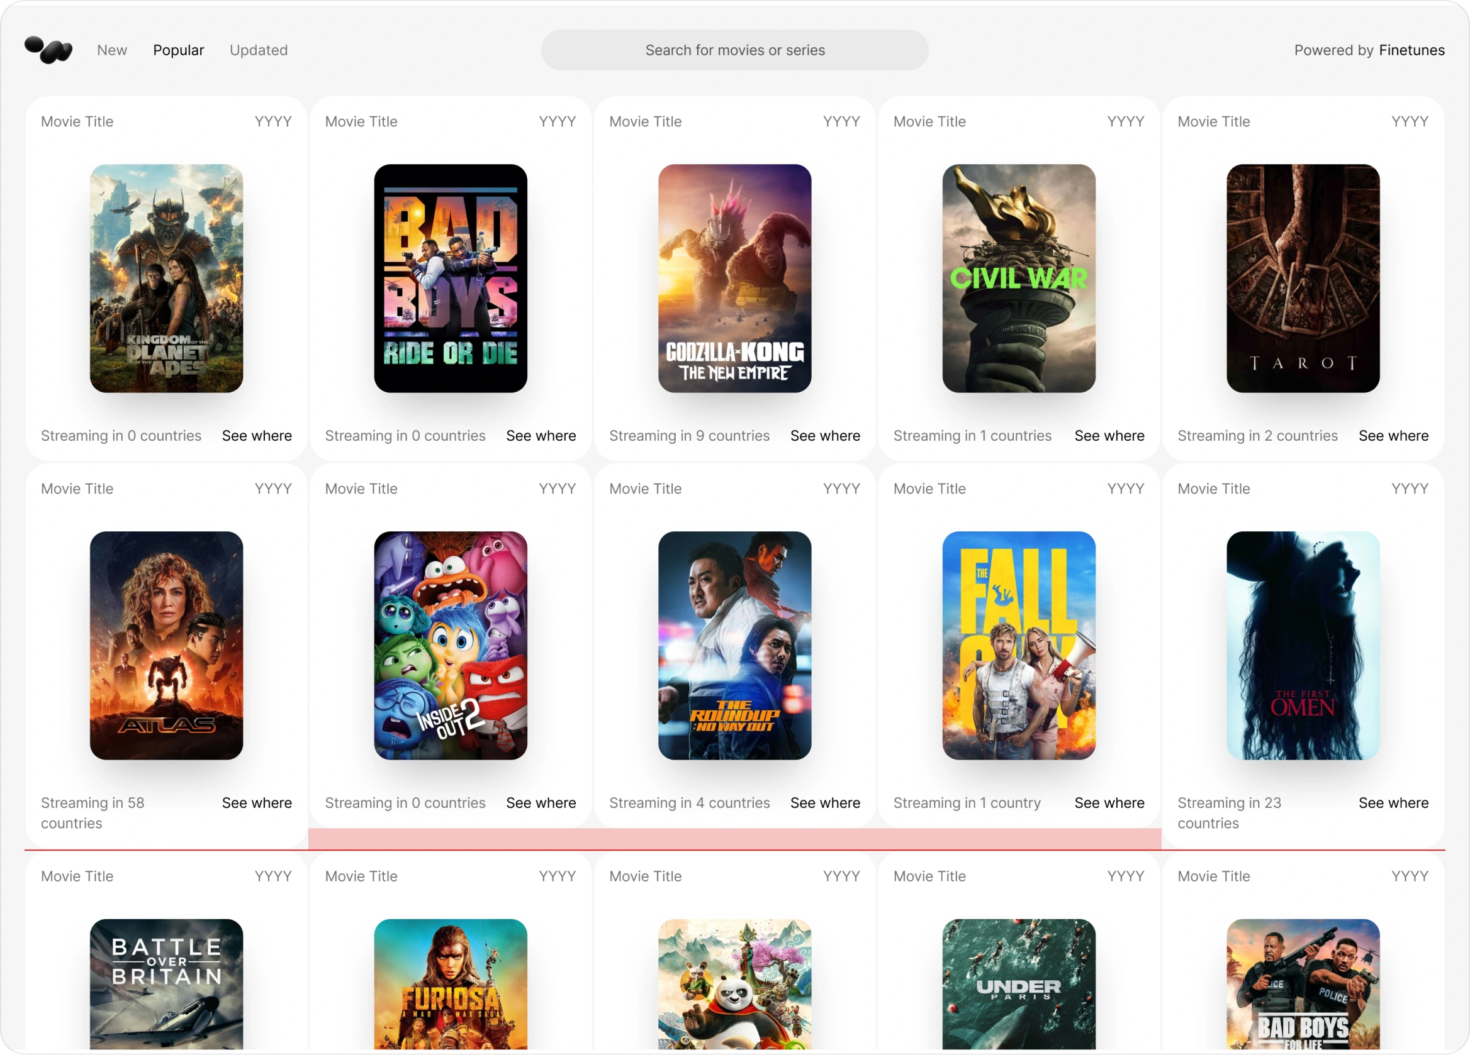Select the Tarot movie poster
This screenshot has height=1055, width=1470.
pyautogui.click(x=1302, y=278)
